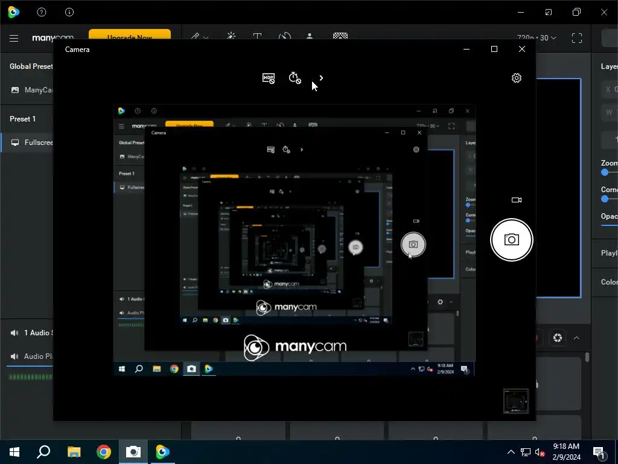Close the Camera window

tap(522, 49)
